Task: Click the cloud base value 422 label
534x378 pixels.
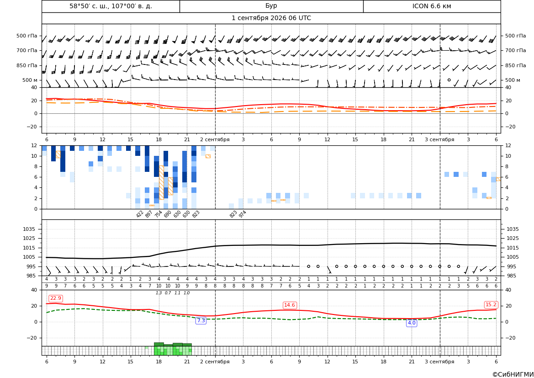Action: (x=140, y=214)
